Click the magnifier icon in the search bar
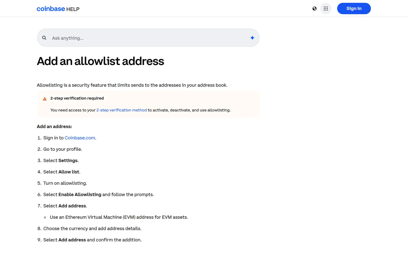 44,38
